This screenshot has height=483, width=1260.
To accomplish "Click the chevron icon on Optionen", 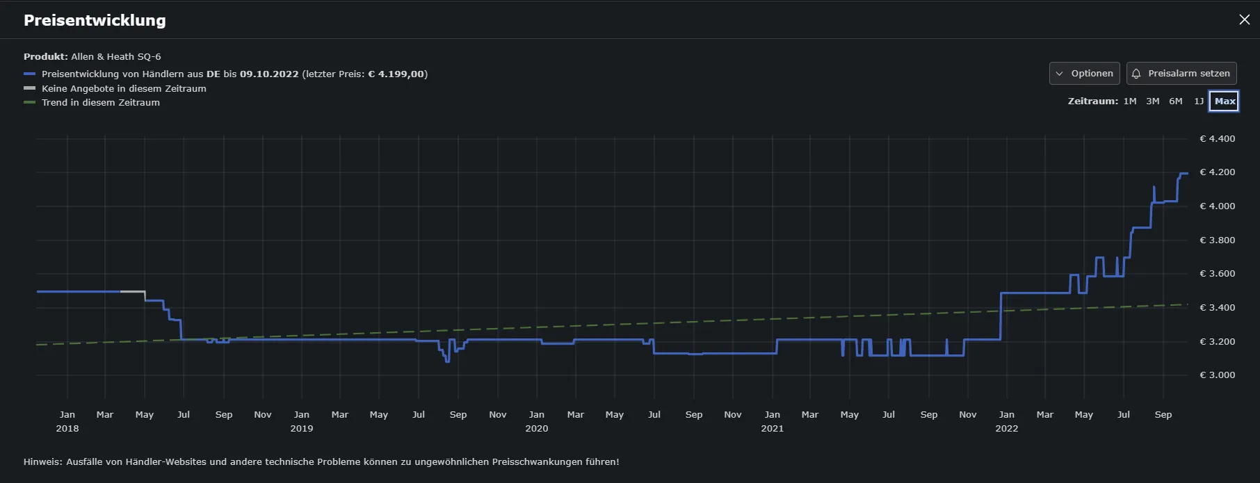I will coord(1059,74).
